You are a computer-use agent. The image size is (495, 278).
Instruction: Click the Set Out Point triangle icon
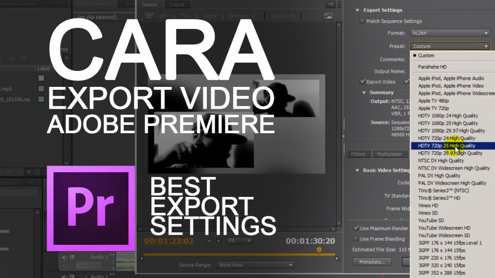pyautogui.click(x=219, y=240)
